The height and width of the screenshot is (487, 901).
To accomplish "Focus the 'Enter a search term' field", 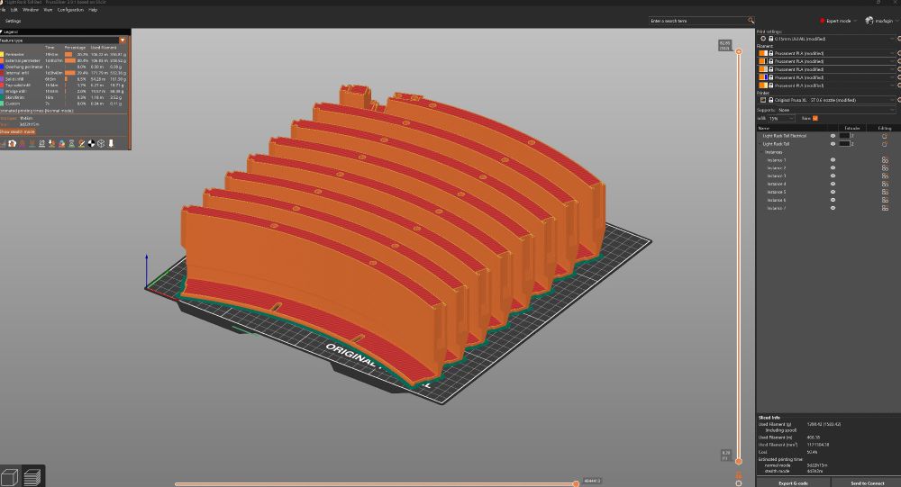I will tap(697, 21).
